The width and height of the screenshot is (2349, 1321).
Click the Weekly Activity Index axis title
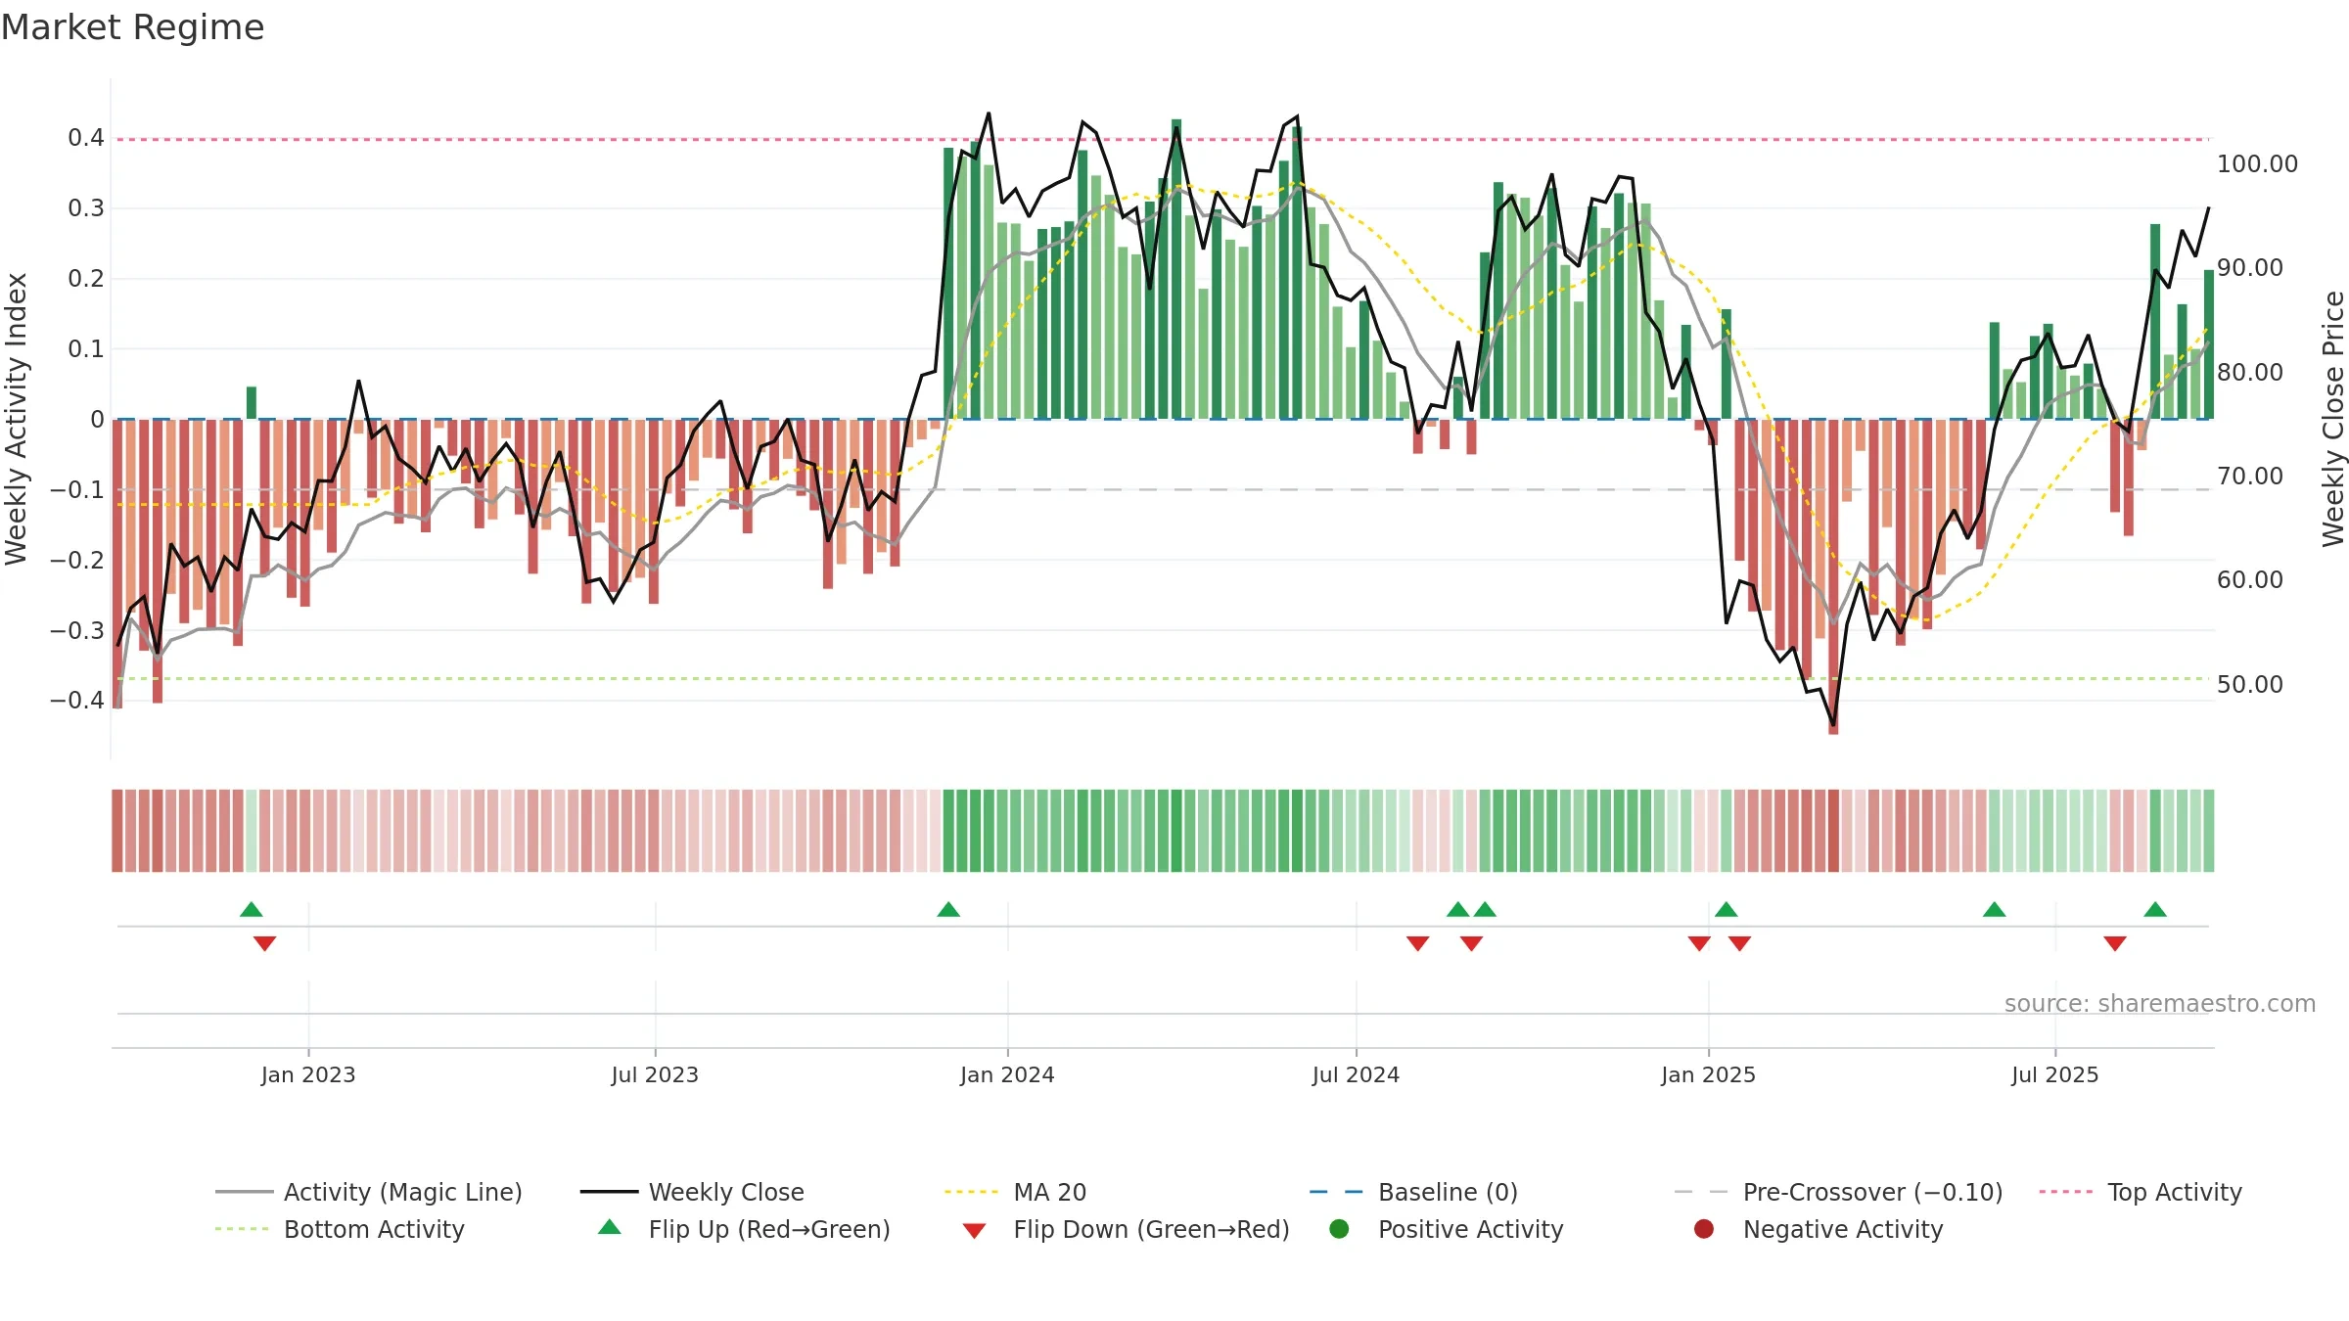point(17,419)
